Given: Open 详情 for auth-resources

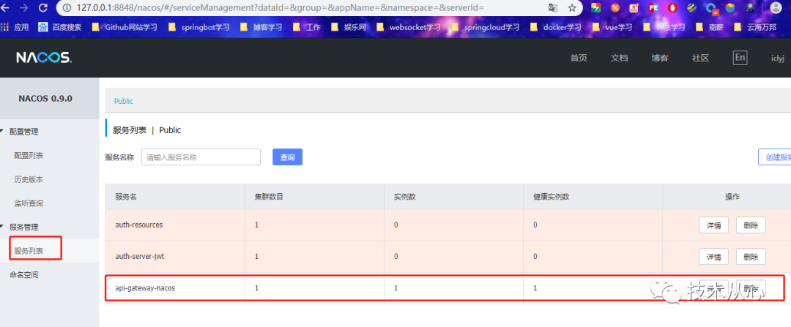Looking at the screenshot, I should pos(713,225).
